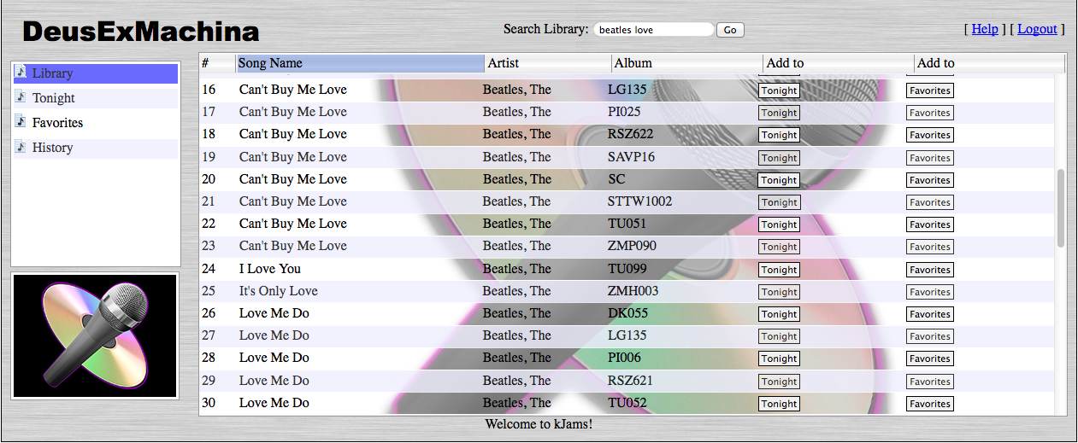Screen dimensions: 1078x443
Task: Click the music note icon beside Library
Action: coord(21,73)
